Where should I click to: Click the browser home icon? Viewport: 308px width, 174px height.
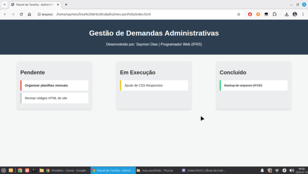pyautogui.click(x=29, y=14)
